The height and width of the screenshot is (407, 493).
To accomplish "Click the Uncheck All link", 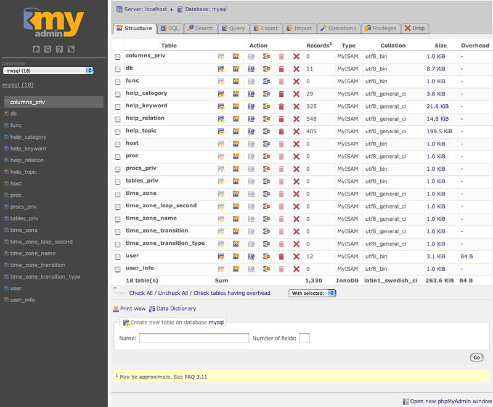I will click(x=173, y=293).
